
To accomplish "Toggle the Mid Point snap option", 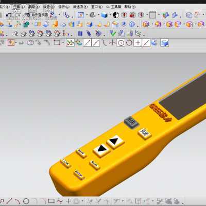I will pos(96,43).
